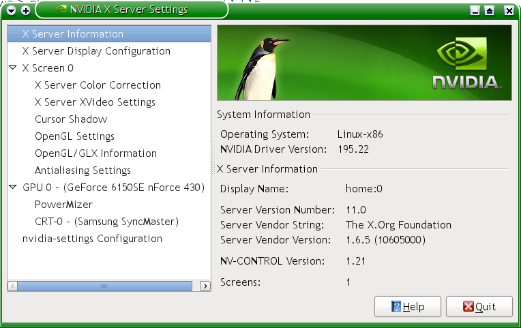Click the horizontal scrollbar thumb in tree panel
521x328 pixels.
pos(104,286)
